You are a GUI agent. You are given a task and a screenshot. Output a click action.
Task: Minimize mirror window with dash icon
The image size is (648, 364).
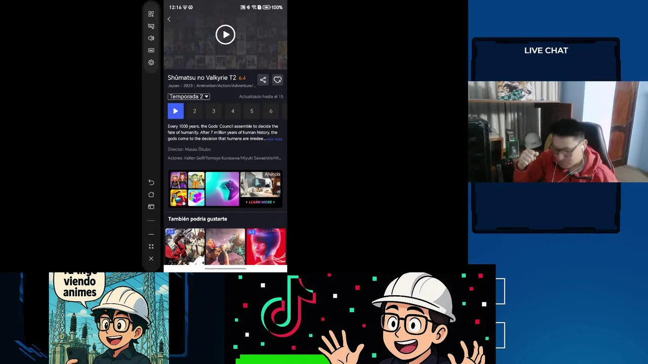click(x=151, y=234)
